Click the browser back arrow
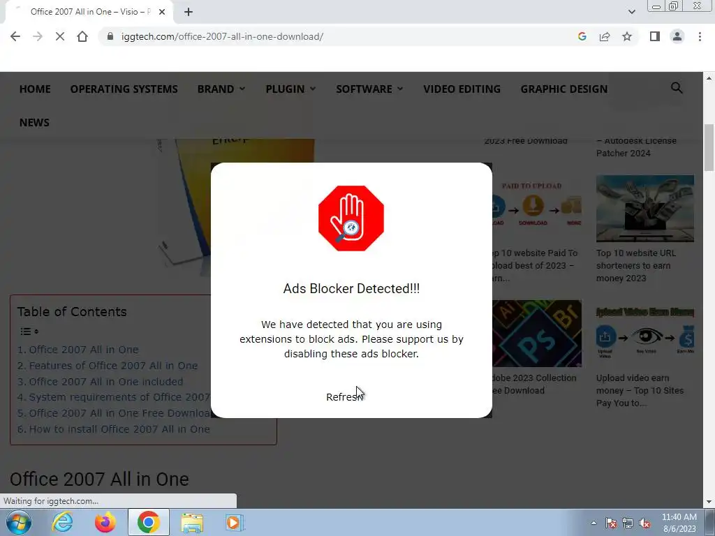 pos(15,36)
